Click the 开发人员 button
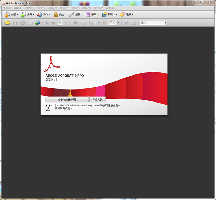Viewport: 216px width, 200px height. pyautogui.click(x=98, y=100)
